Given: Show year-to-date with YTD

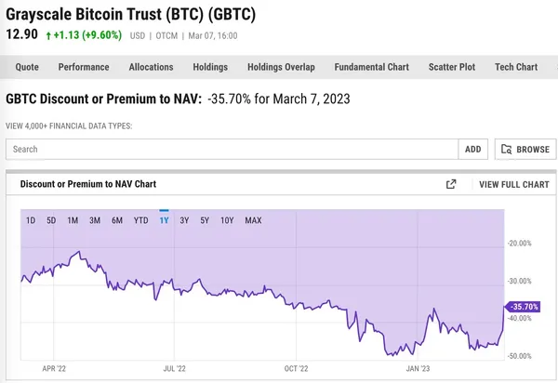Looking at the screenshot, I should pos(140,220).
